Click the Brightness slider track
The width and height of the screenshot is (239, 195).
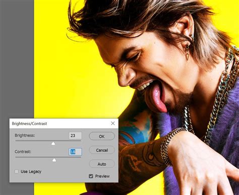click(48, 141)
